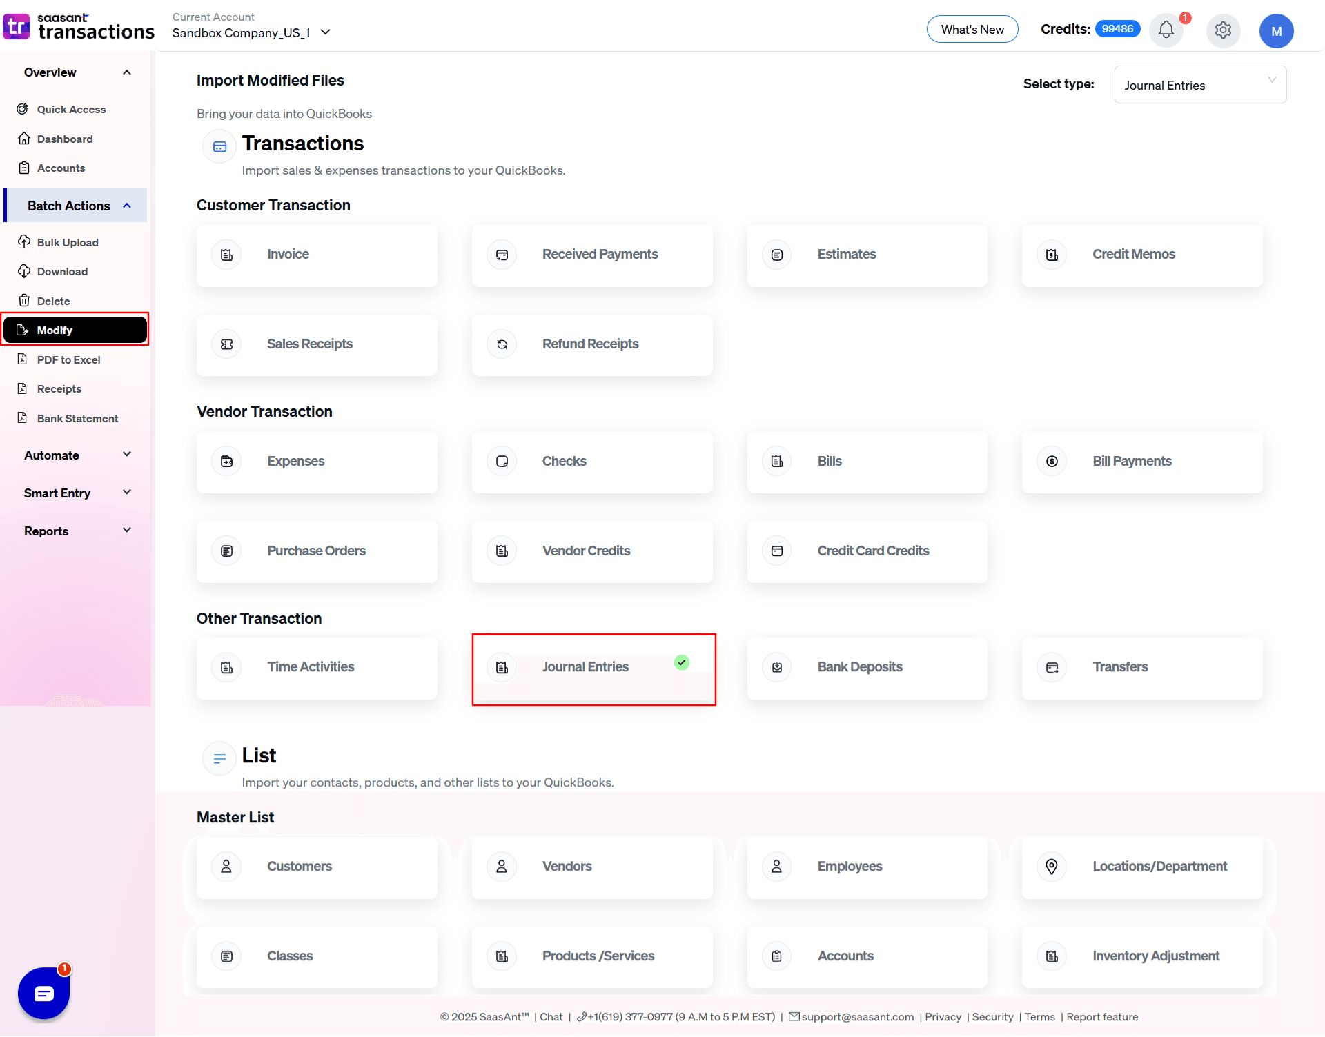The height and width of the screenshot is (1037, 1325).
Task: Open the Security footer link
Action: click(992, 1017)
